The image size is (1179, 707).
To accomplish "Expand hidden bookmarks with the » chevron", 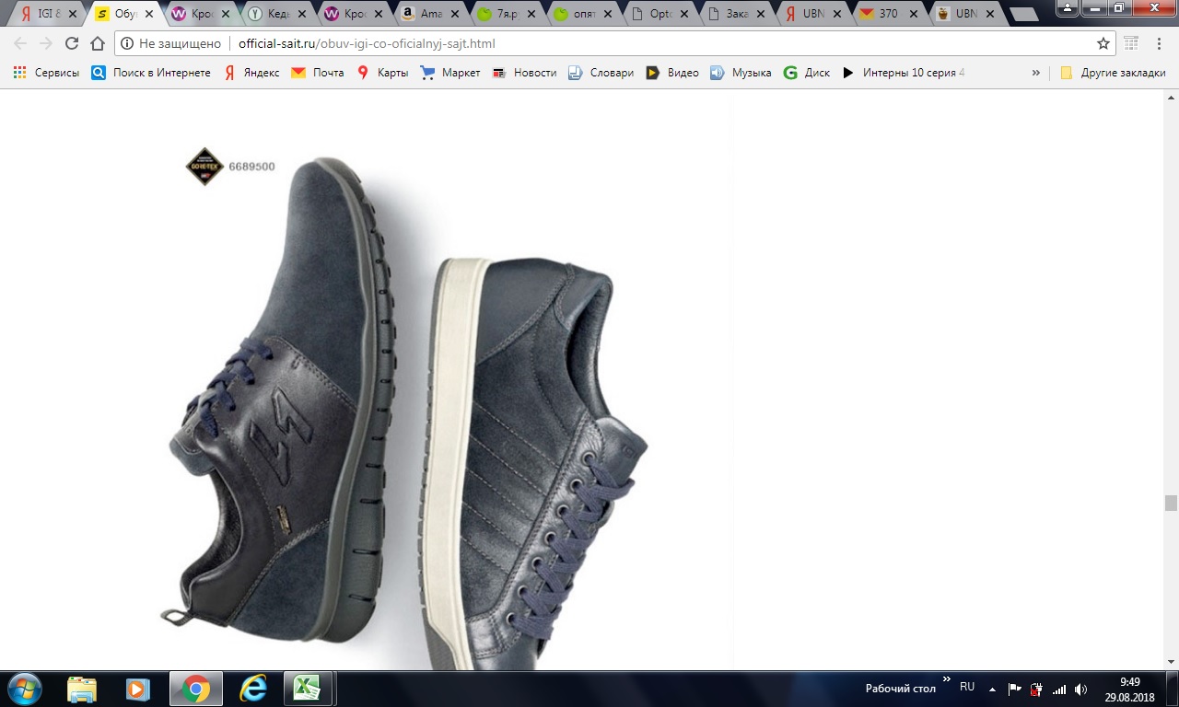I will pyautogui.click(x=1035, y=73).
